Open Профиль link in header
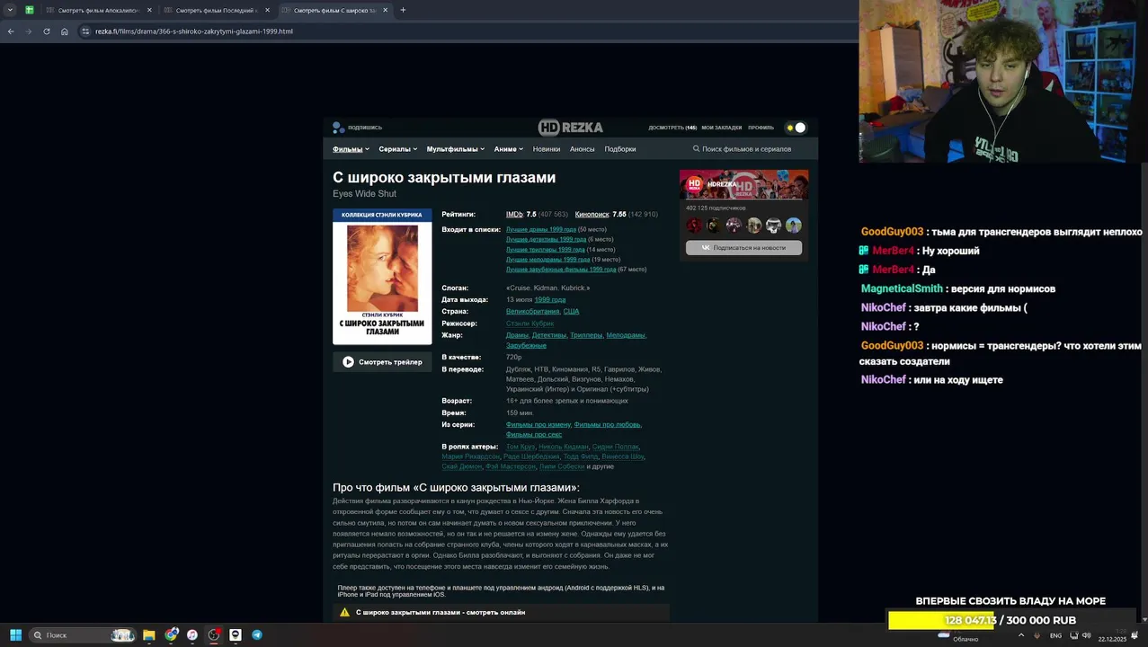This screenshot has height=647, width=1148. [761, 128]
